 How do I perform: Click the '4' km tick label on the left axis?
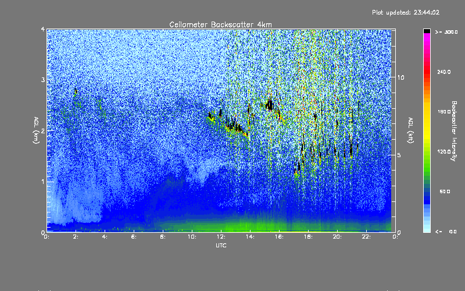coord(43,29)
